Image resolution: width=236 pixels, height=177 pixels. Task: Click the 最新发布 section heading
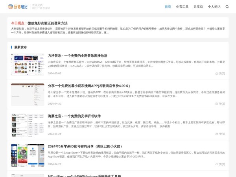20,47
